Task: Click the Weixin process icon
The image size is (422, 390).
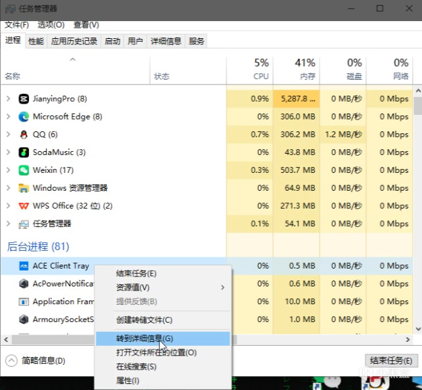Action: (x=24, y=170)
